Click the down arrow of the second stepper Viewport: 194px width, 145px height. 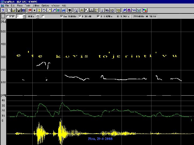(x=38, y=17)
